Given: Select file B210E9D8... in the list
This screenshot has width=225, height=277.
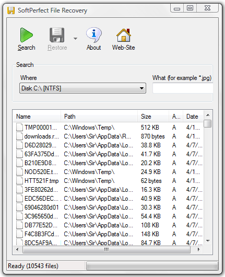Looking at the screenshot, I should [40, 163].
